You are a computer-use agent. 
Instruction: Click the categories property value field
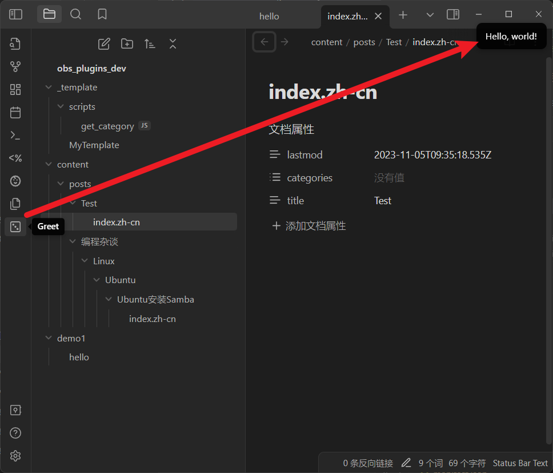click(x=389, y=178)
